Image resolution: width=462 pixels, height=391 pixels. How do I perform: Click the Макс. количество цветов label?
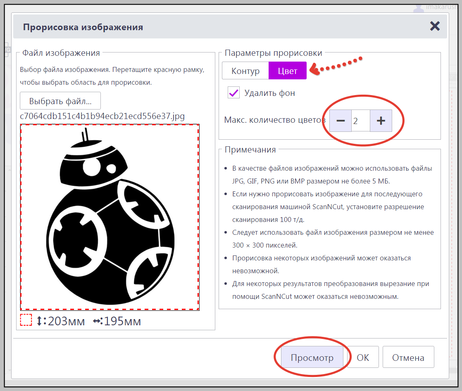click(x=275, y=120)
